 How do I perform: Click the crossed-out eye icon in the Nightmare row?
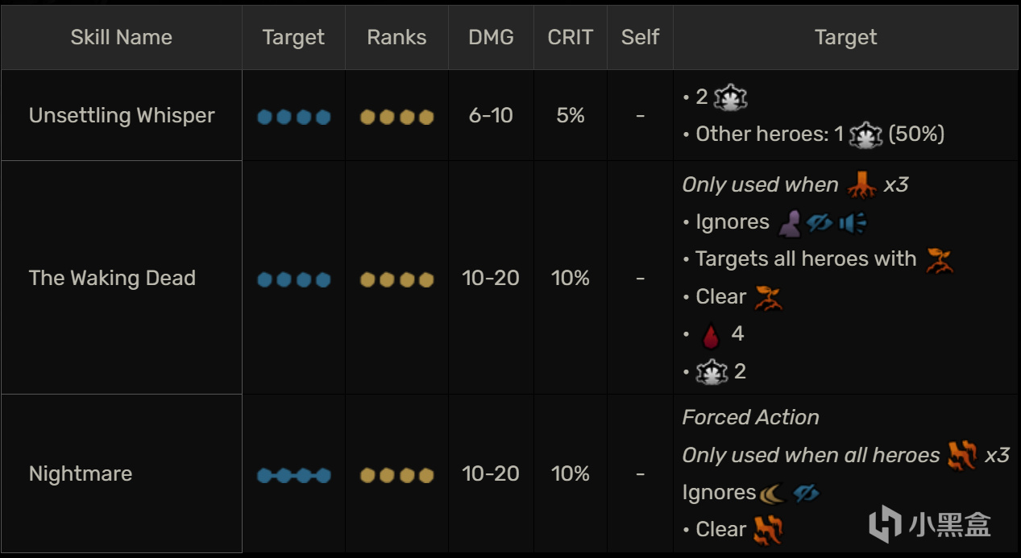click(x=806, y=492)
